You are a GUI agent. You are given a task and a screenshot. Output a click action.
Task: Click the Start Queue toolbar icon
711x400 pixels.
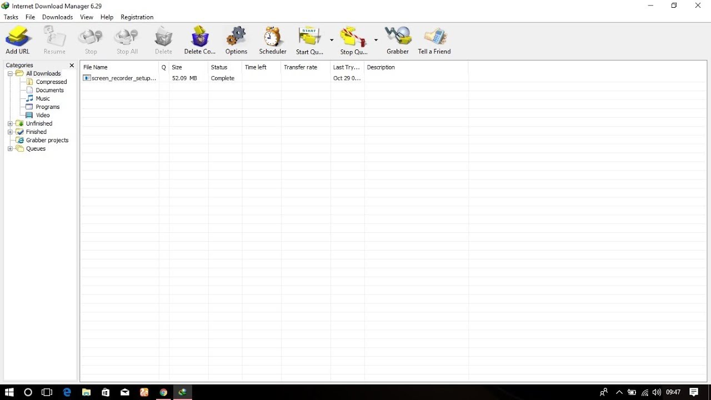309,40
